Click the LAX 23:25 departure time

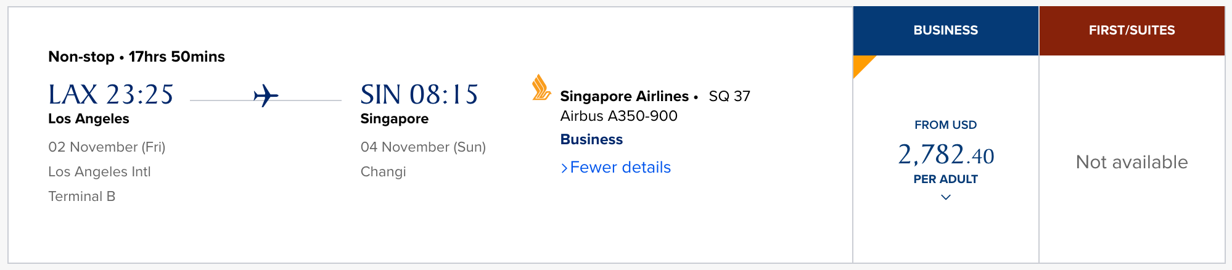click(x=111, y=94)
